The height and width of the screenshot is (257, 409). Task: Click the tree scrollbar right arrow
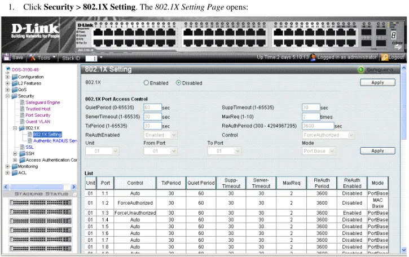[x=74, y=187]
